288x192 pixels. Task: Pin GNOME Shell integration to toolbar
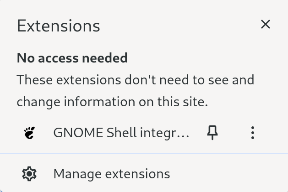[212, 133]
